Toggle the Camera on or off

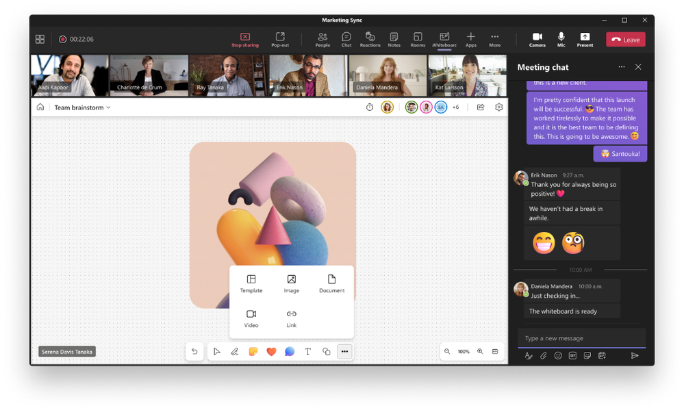click(537, 40)
